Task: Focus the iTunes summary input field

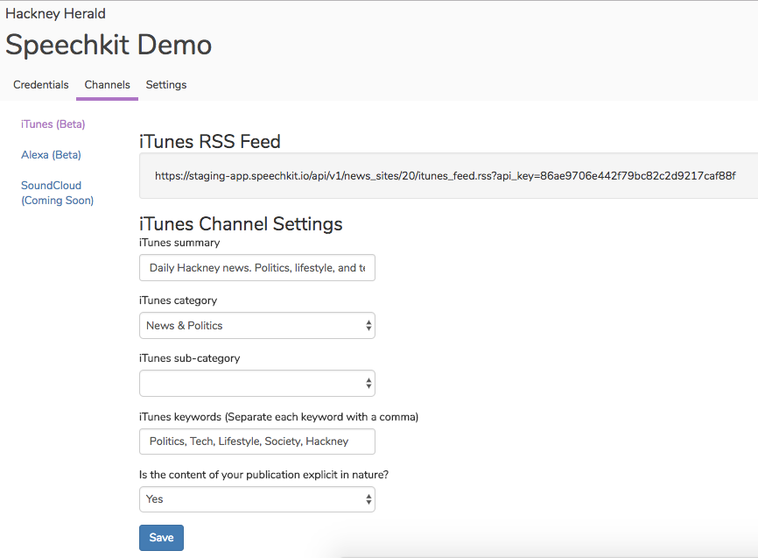Action: click(257, 268)
